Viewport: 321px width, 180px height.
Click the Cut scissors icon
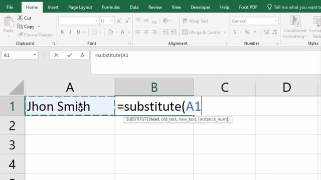tap(20, 18)
